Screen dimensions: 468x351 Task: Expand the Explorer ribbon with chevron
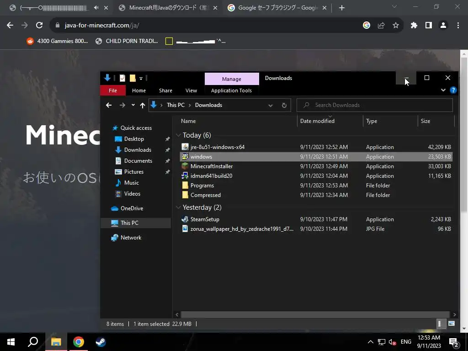[443, 90]
